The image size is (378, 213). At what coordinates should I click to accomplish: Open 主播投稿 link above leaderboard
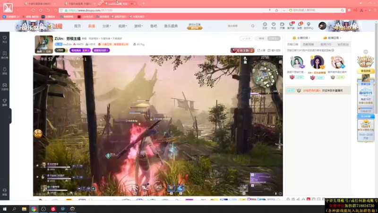[x=301, y=38]
